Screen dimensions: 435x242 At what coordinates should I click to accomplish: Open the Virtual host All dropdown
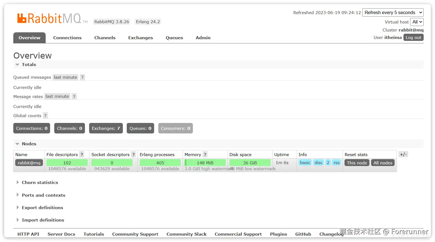417,22
